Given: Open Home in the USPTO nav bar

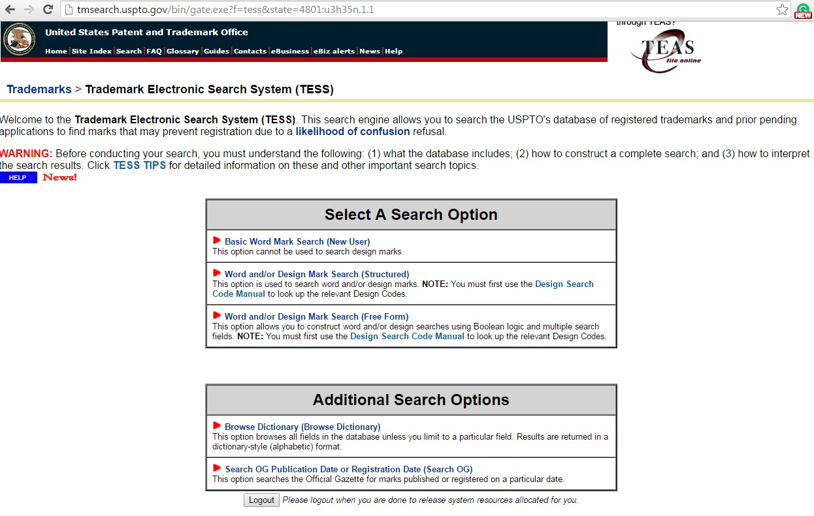Looking at the screenshot, I should tap(56, 51).
